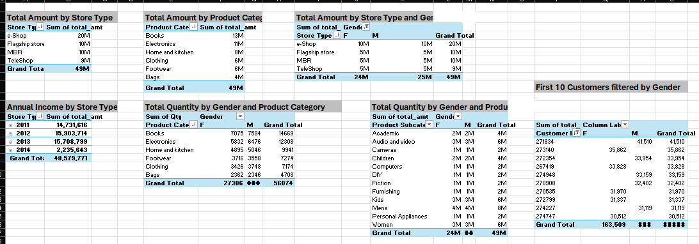
Task: Select customer ID 273140
Action: coord(558,149)
